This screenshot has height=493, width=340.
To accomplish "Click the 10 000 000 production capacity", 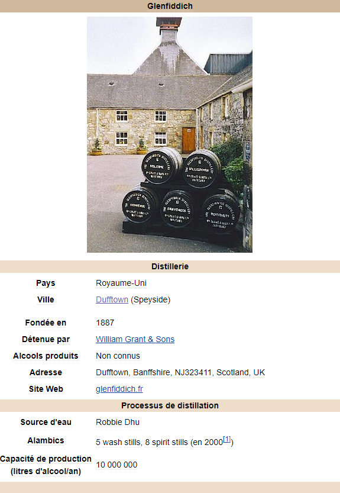I will coord(116,465).
